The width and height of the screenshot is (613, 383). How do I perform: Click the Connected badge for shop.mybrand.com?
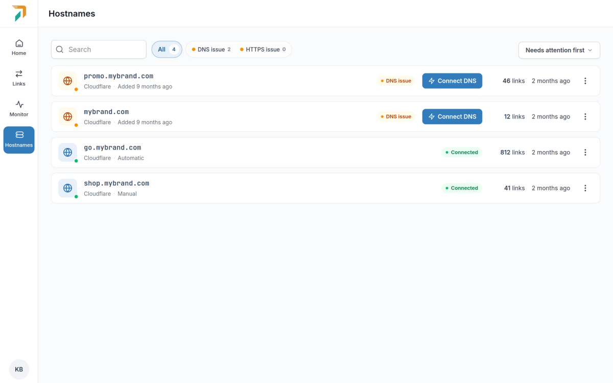coord(461,188)
